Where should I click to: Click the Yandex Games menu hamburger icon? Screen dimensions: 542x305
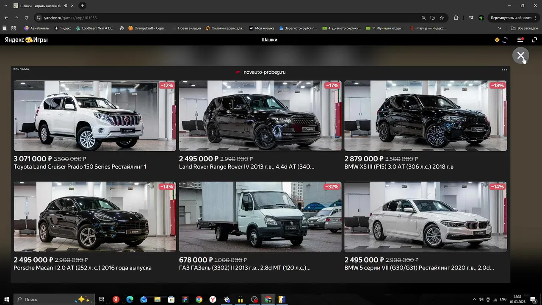click(520, 40)
